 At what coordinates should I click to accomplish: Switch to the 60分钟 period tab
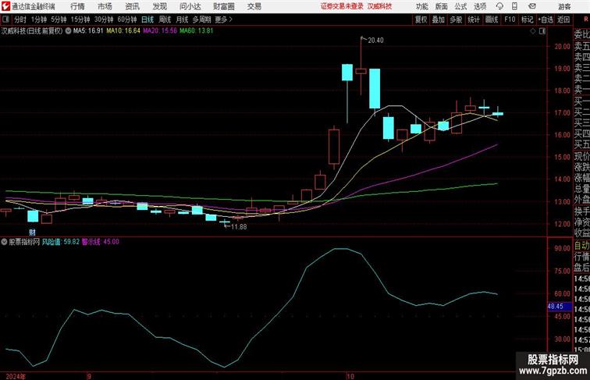pyautogui.click(x=127, y=20)
